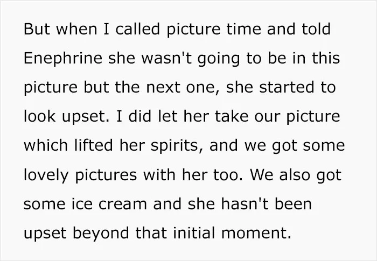Click the word "beyond" in the last line

(x=101, y=234)
